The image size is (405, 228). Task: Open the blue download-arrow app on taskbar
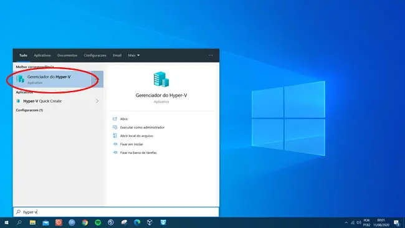[163, 222]
